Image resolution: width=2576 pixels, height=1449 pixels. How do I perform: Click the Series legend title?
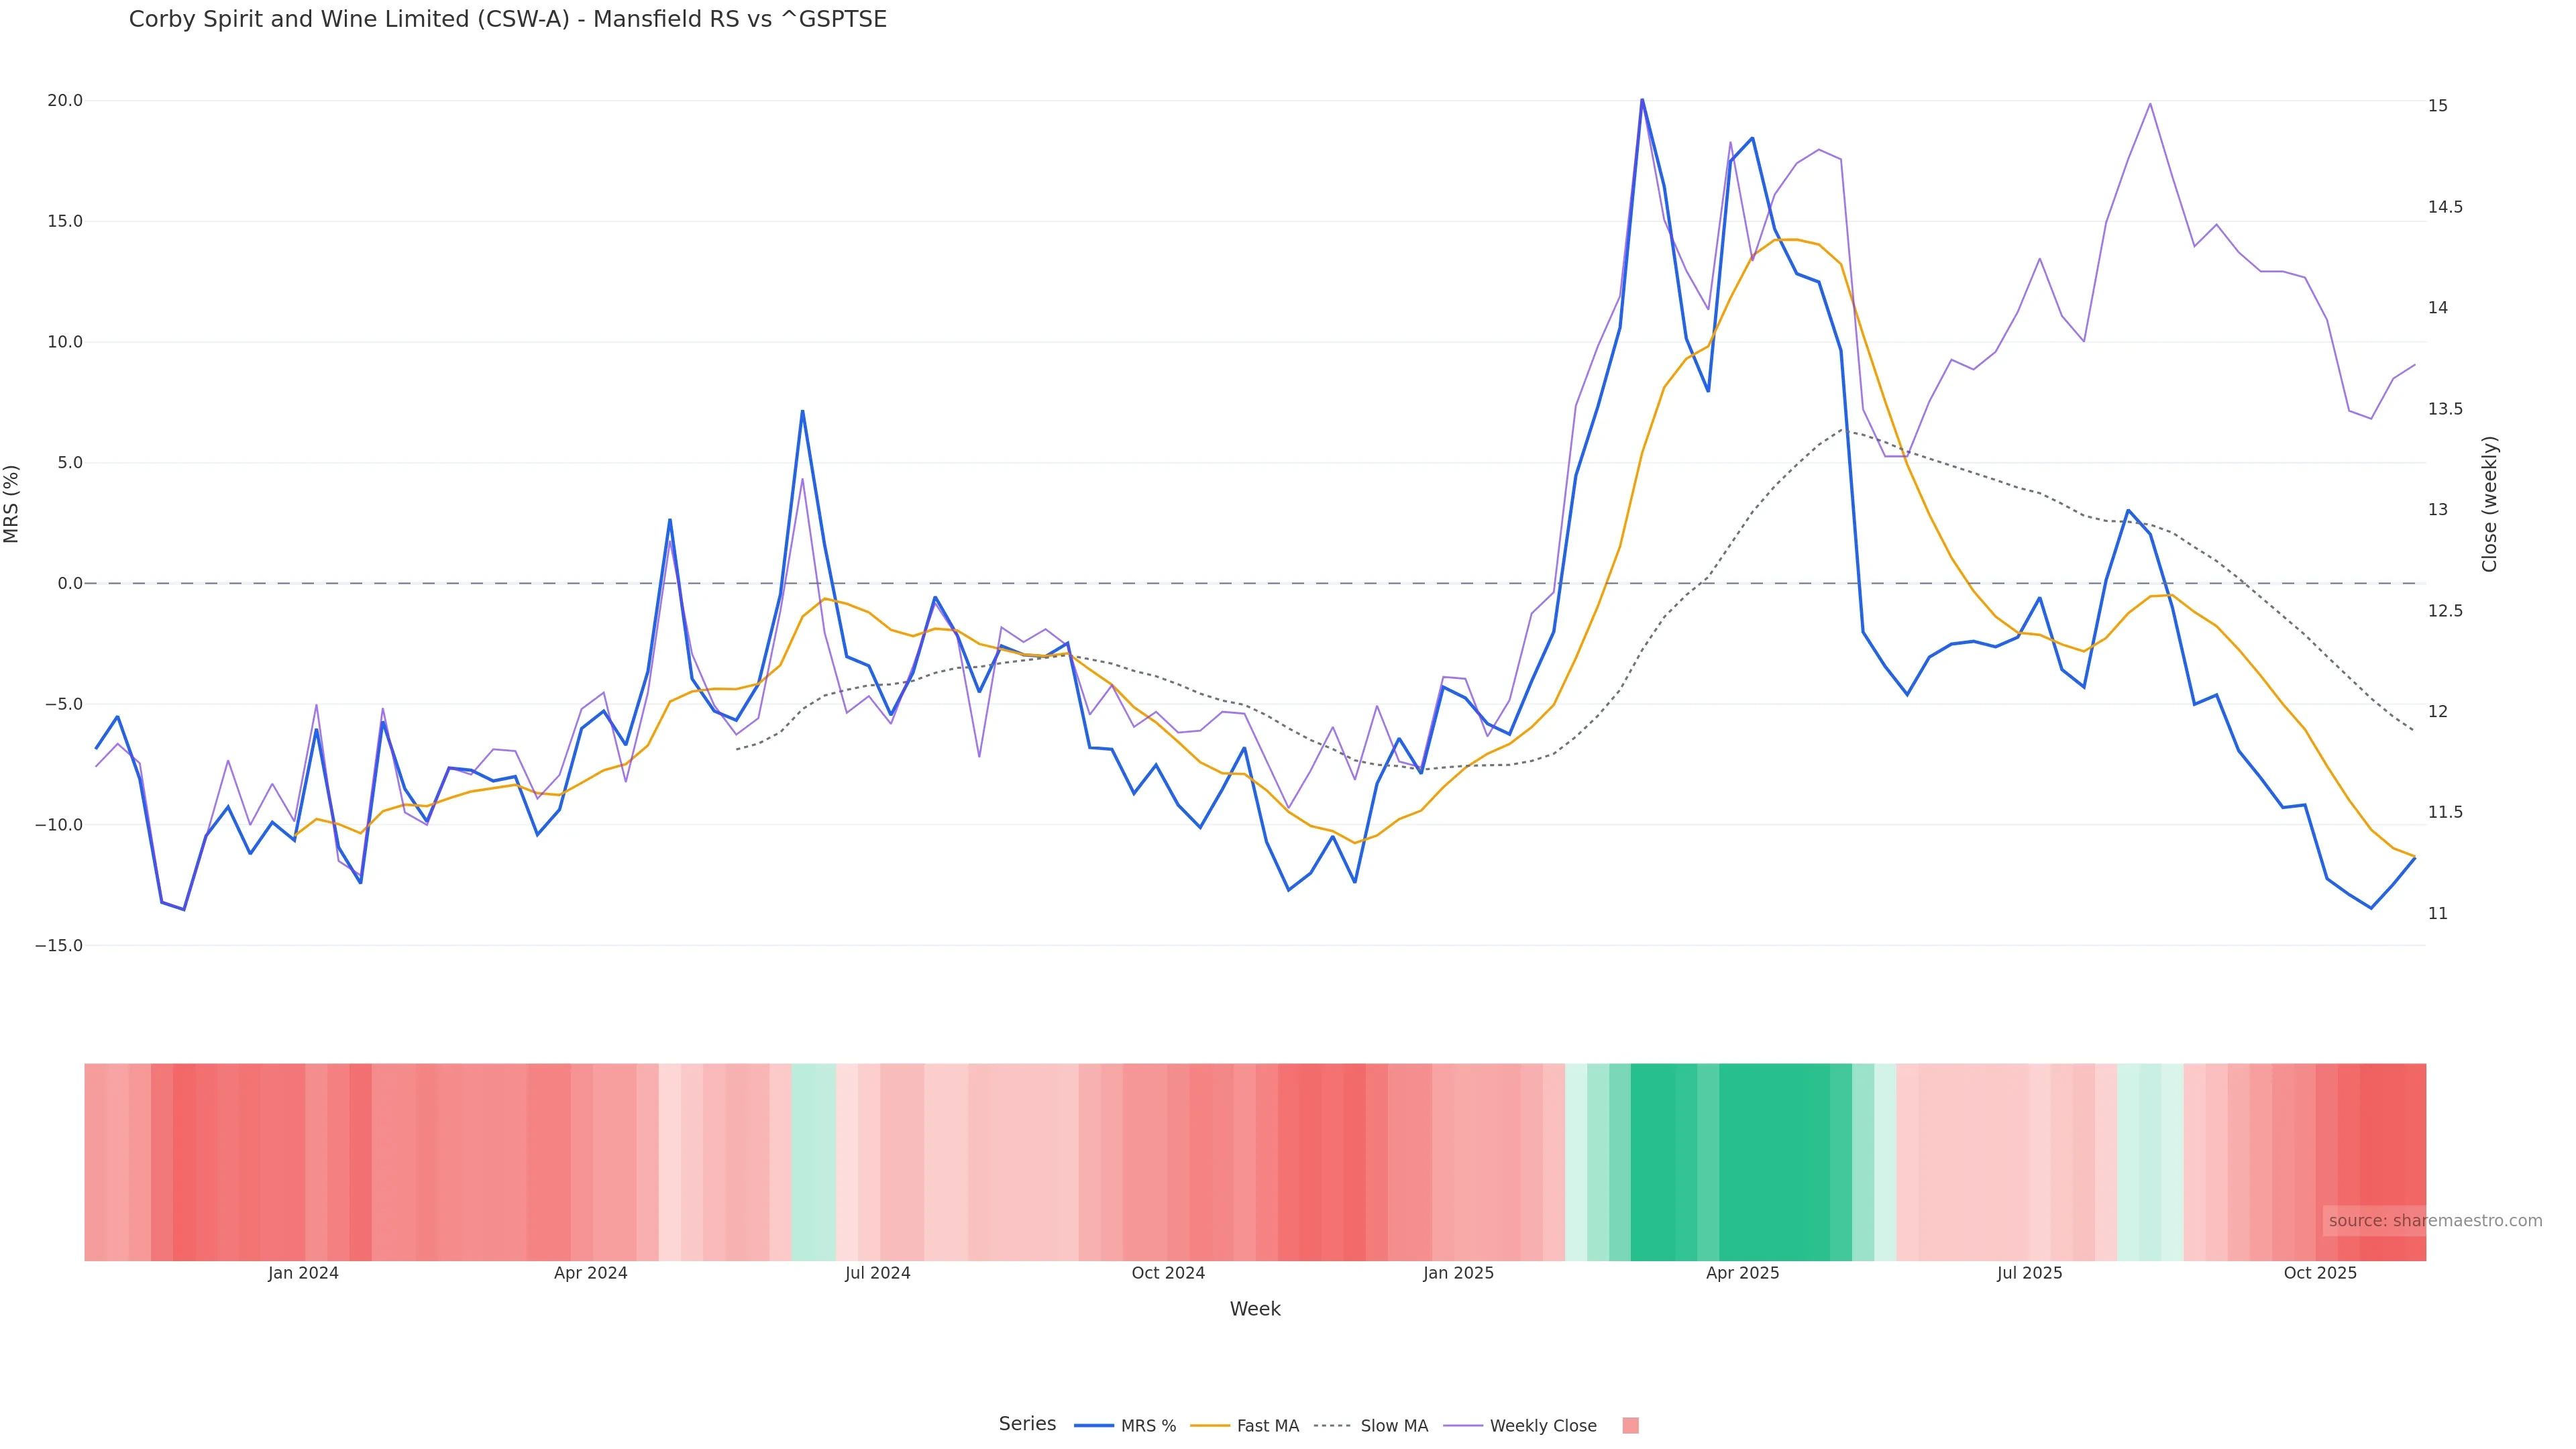click(1027, 1424)
